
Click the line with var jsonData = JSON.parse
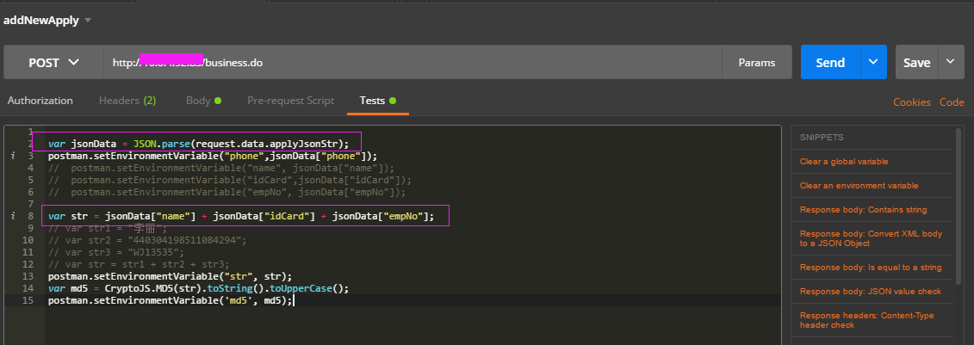pyautogui.click(x=199, y=144)
